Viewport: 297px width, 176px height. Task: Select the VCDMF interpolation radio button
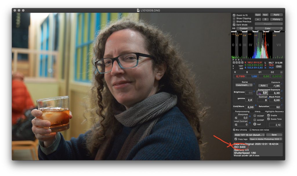255,116
